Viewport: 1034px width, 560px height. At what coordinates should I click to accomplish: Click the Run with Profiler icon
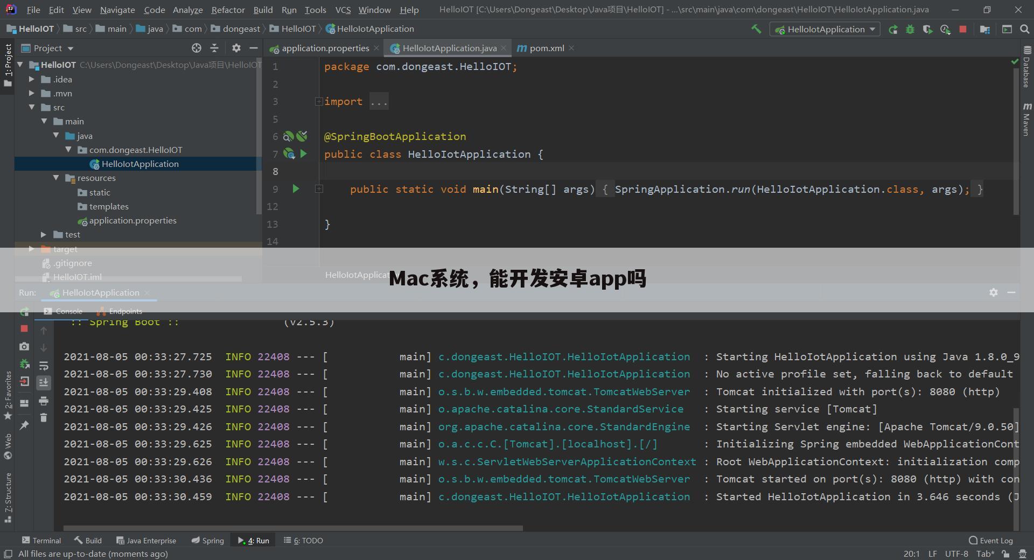[945, 30]
